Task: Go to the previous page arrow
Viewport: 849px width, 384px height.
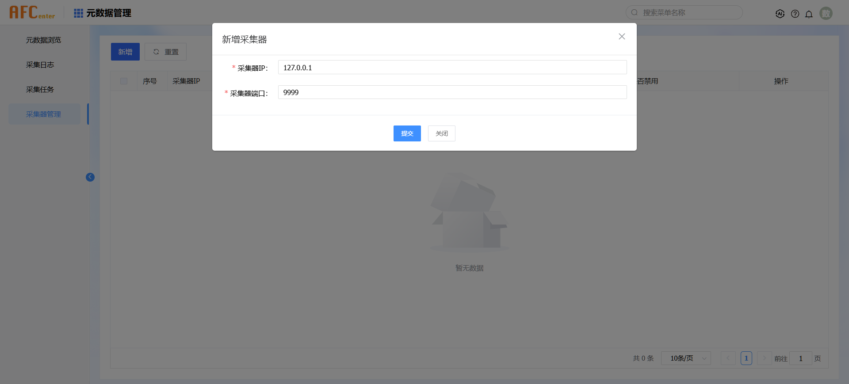Action: tap(728, 358)
